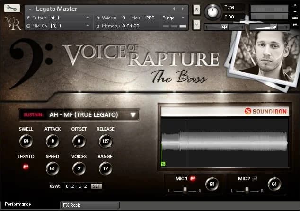Click the green S start marker in waveform

click(163, 164)
